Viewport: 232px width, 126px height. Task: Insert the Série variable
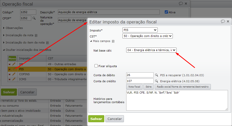tap(149, 87)
